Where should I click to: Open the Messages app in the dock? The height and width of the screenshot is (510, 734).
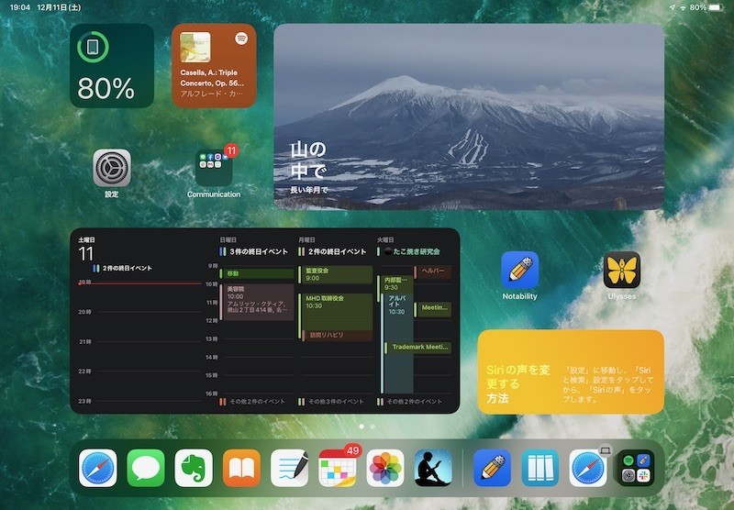click(x=146, y=468)
